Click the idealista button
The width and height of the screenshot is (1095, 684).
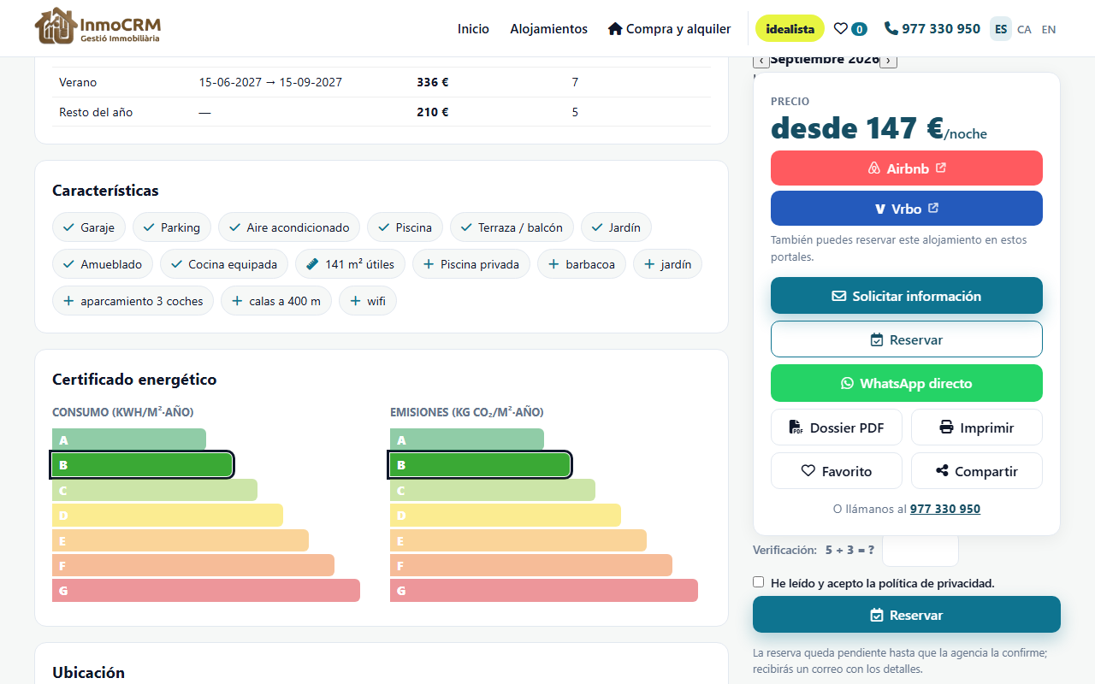[790, 28]
